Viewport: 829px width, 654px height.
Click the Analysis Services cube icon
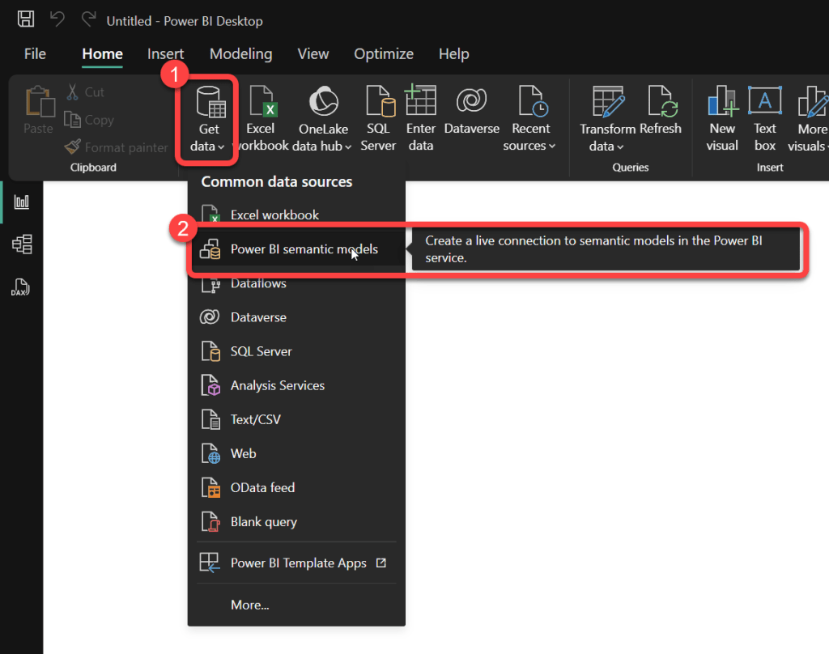click(210, 385)
